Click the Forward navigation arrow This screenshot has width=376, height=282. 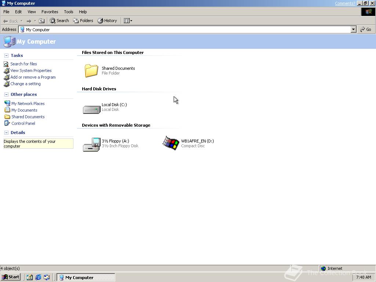[29, 21]
